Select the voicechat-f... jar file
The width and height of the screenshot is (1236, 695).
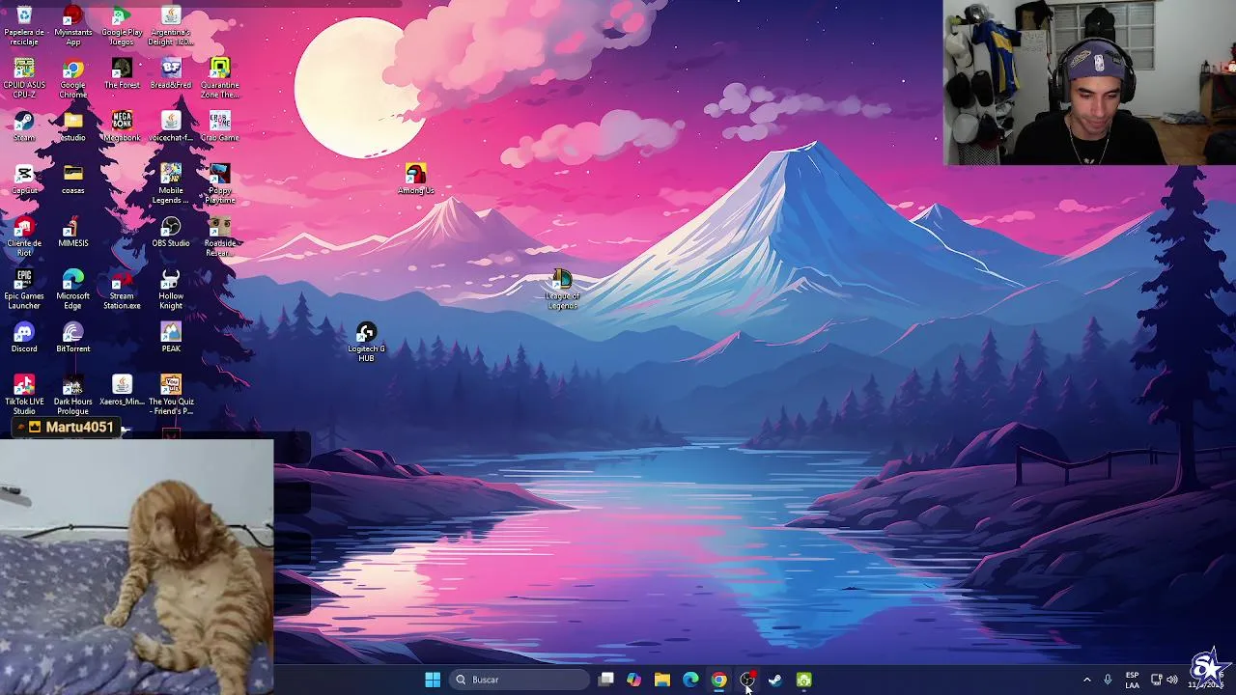(171, 126)
